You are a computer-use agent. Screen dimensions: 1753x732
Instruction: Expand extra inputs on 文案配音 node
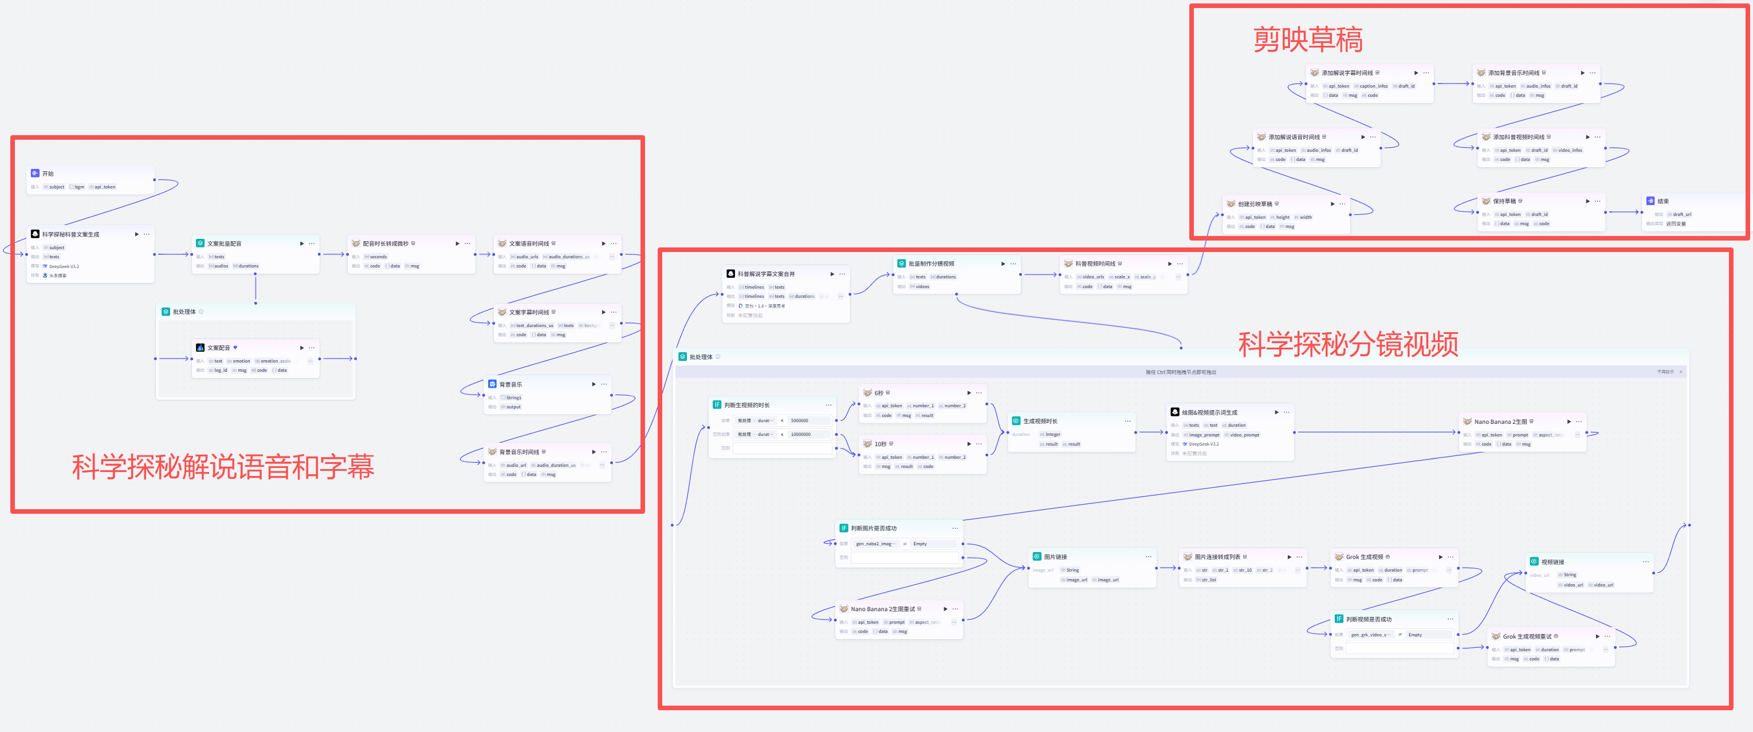[310, 361]
